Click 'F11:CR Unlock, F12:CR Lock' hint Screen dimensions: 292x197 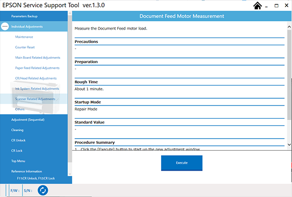click(36, 179)
